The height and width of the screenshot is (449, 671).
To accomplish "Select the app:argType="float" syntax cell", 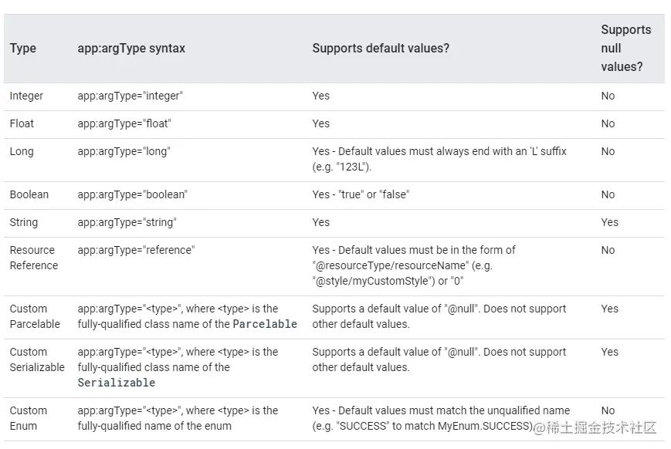I will pos(124,124).
